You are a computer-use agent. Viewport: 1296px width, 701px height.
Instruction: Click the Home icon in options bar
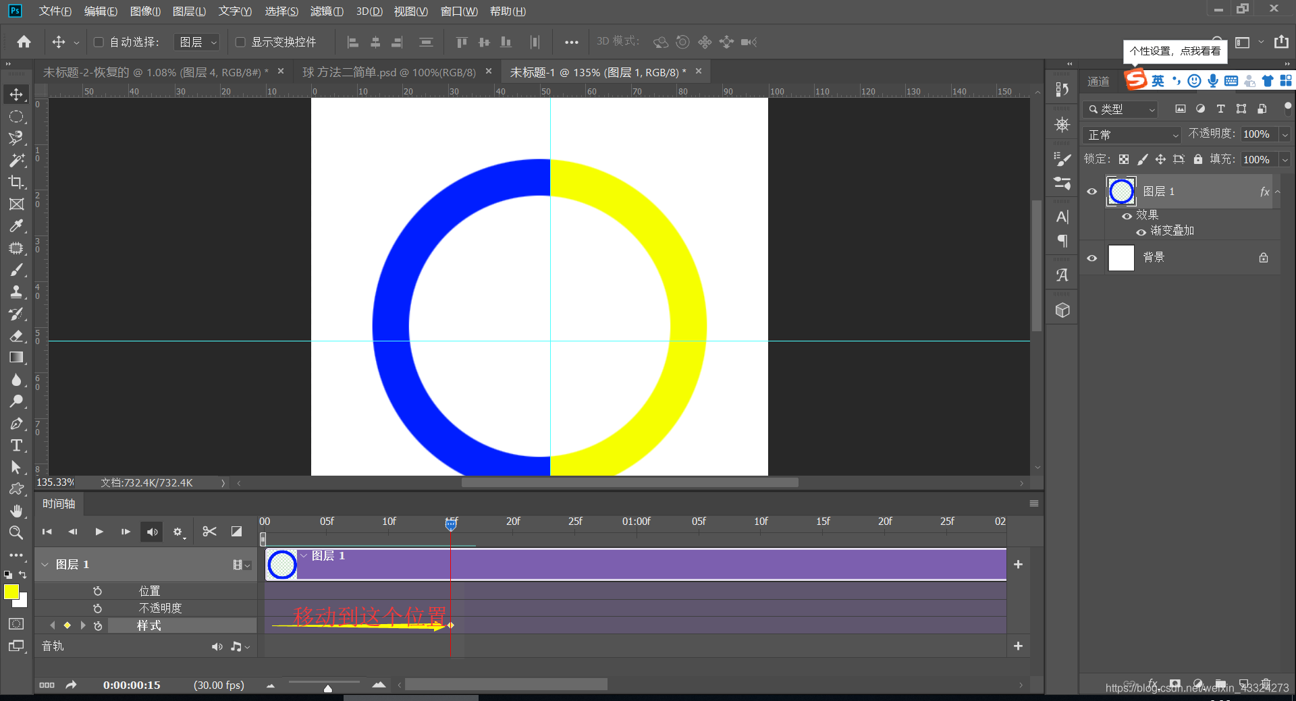tap(24, 42)
